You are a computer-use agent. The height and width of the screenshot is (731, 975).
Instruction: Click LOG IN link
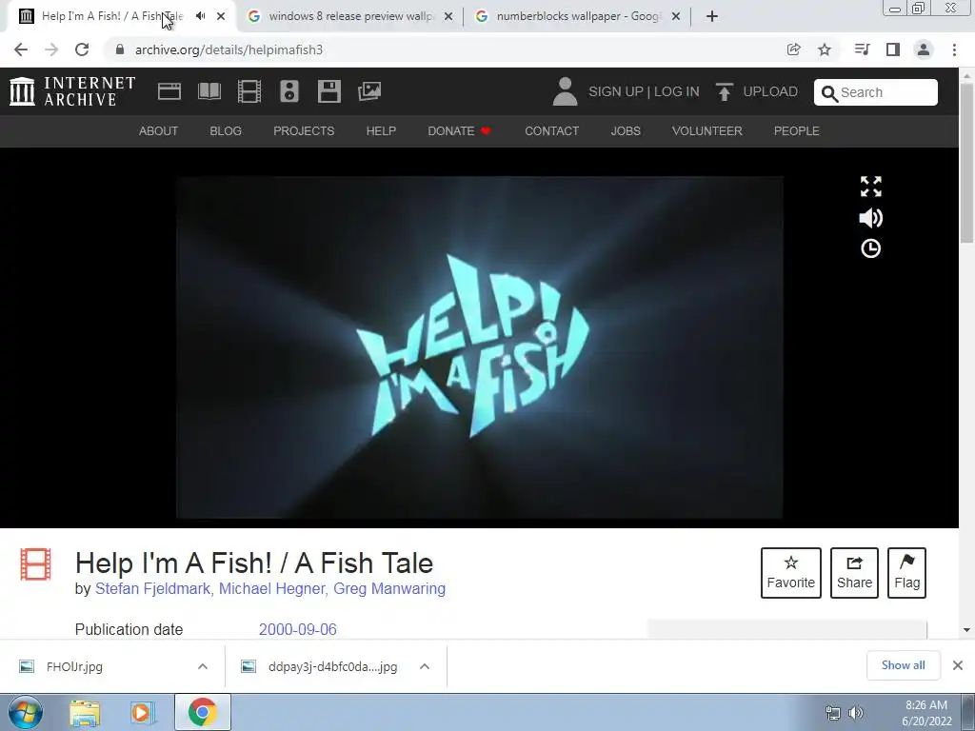[677, 92]
